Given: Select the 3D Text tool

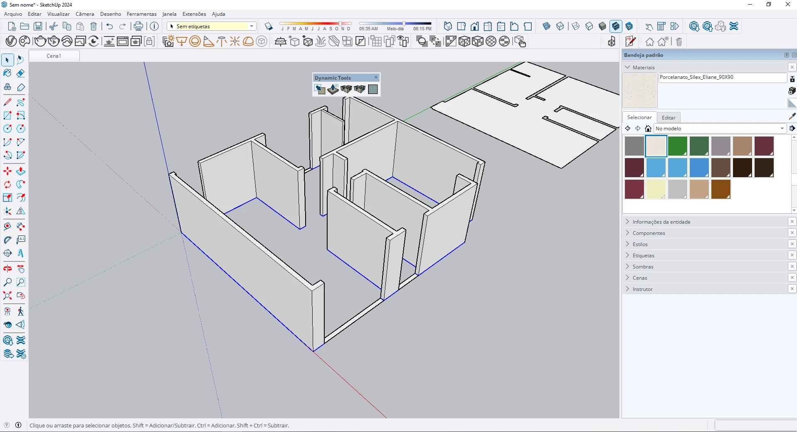Looking at the screenshot, I should coord(20,253).
